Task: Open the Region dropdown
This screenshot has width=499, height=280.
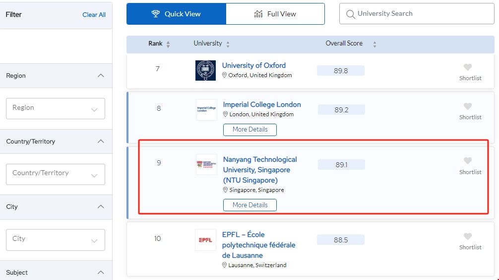Action: [56, 108]
